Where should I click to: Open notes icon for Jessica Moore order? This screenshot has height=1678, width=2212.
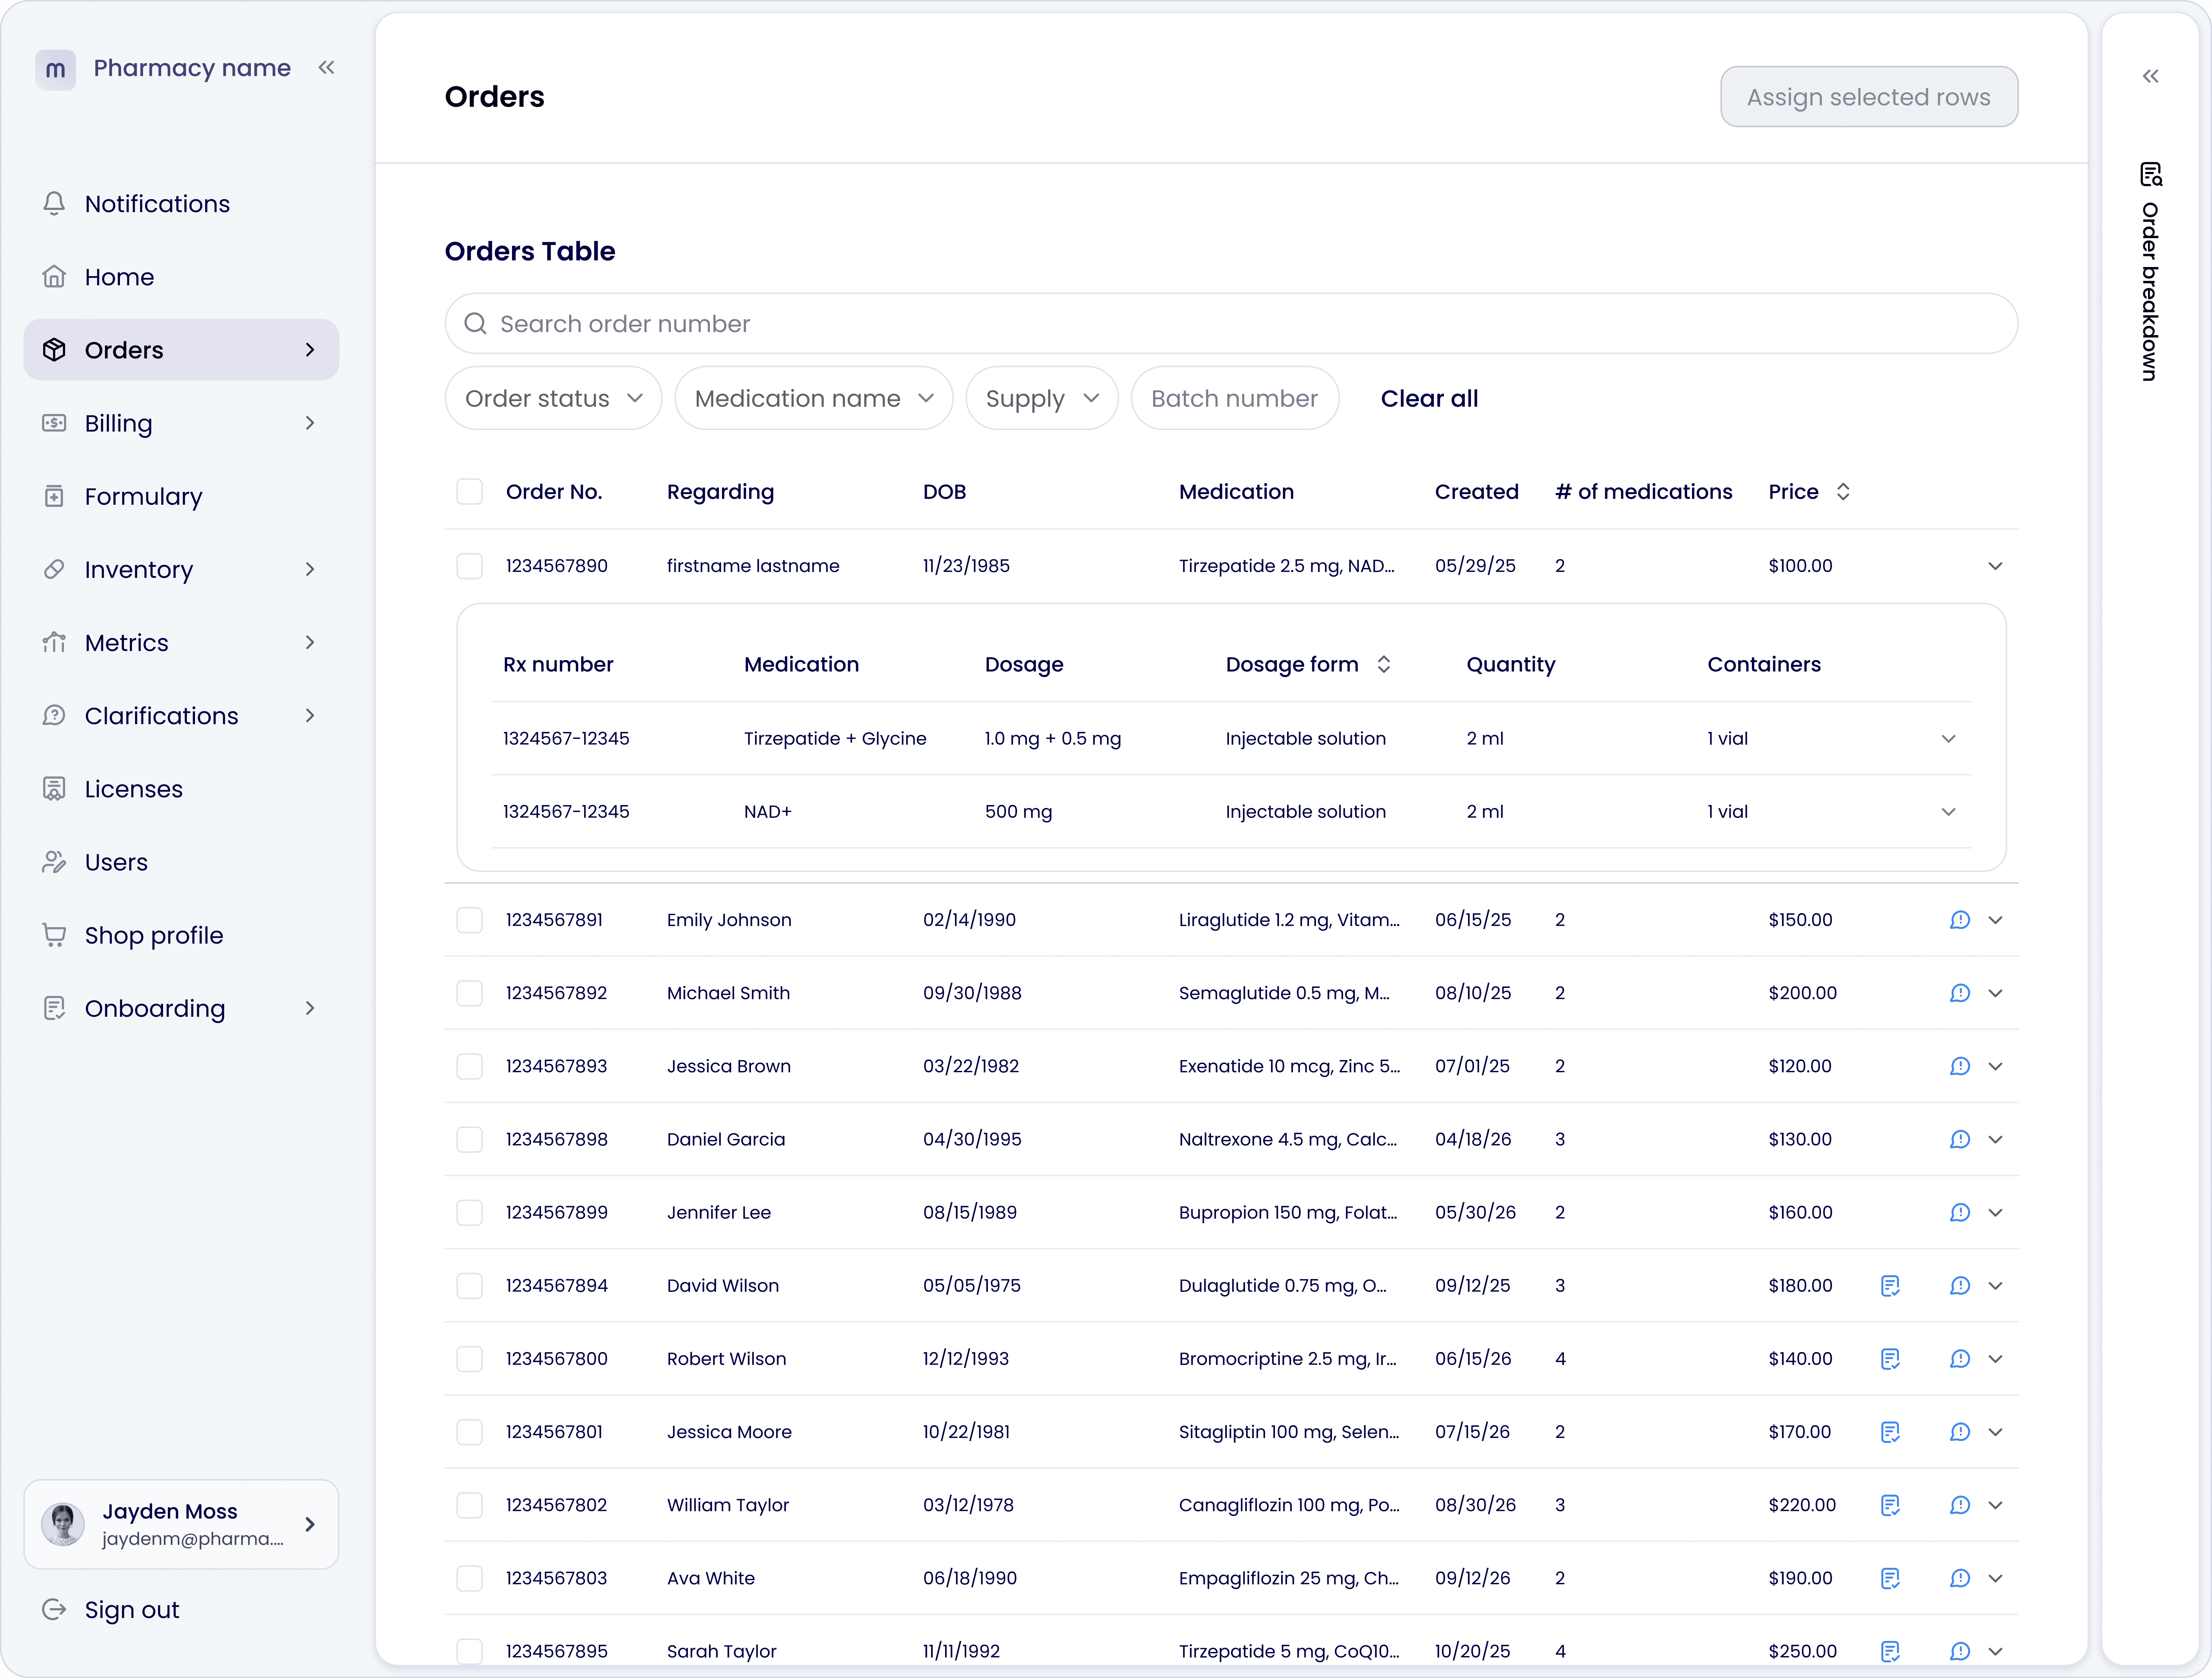[1890, 1432]
